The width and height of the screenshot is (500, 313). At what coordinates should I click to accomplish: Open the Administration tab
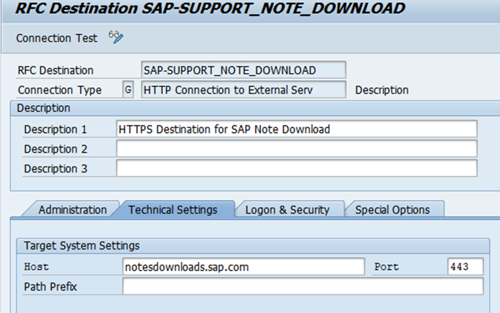pos(73,209)
